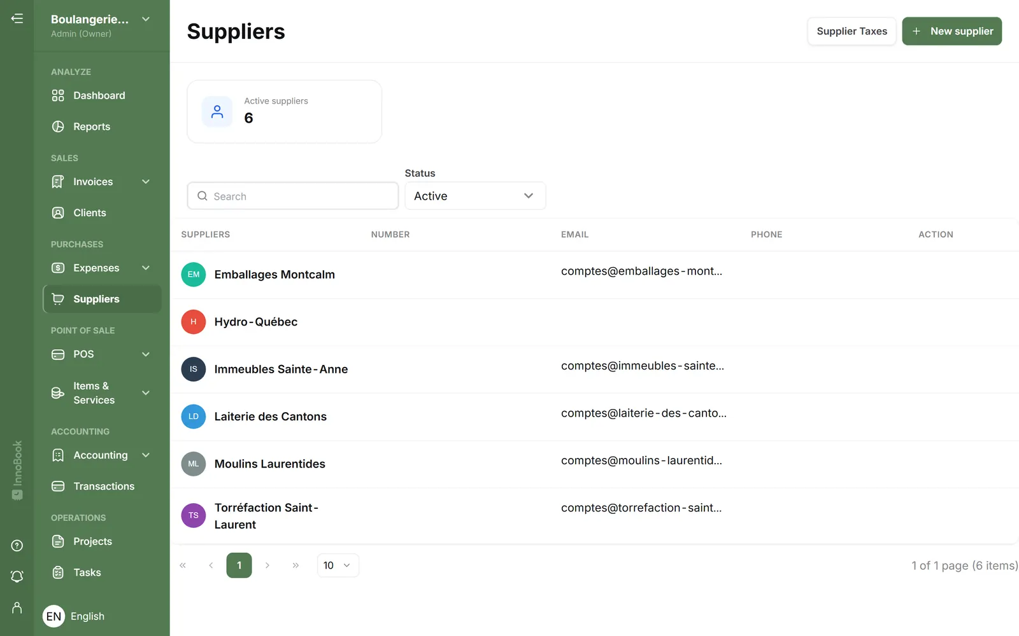Click the Tasks checklist icon

point(58,572)
